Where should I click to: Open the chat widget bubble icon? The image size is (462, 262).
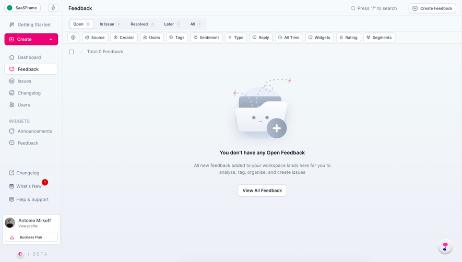445,247
